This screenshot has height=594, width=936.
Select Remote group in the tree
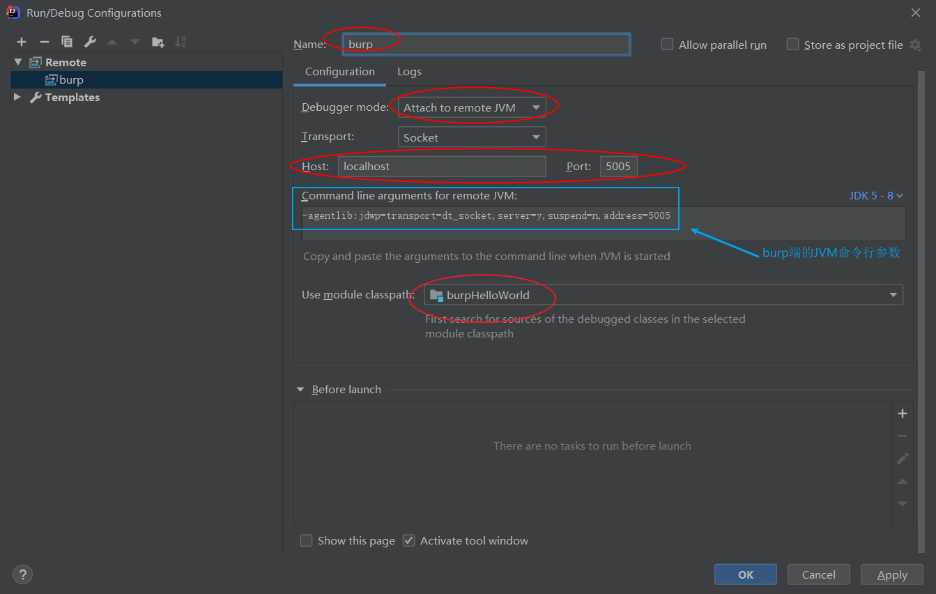pyautogui.click(x=147, y=62)
